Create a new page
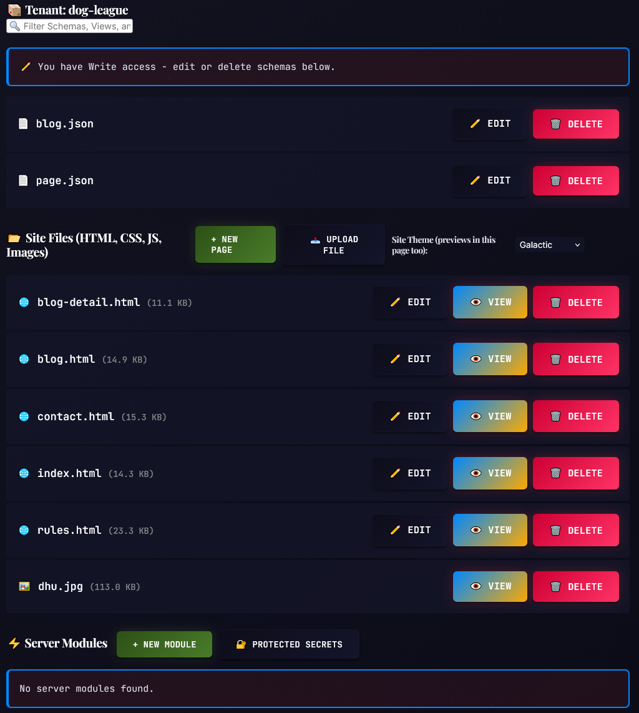Screen dimensions: 639x713 [235, 244]
